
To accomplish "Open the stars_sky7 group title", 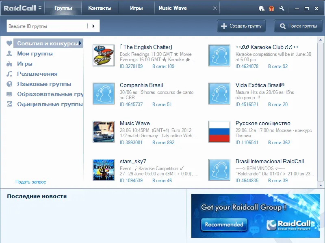I will (x=133, y=161).
